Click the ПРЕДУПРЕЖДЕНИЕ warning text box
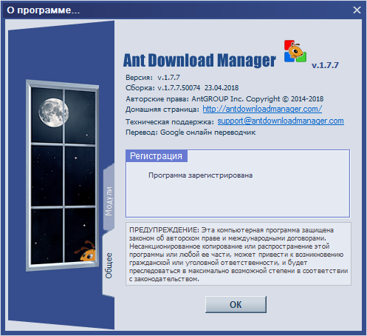 (239, 254)
